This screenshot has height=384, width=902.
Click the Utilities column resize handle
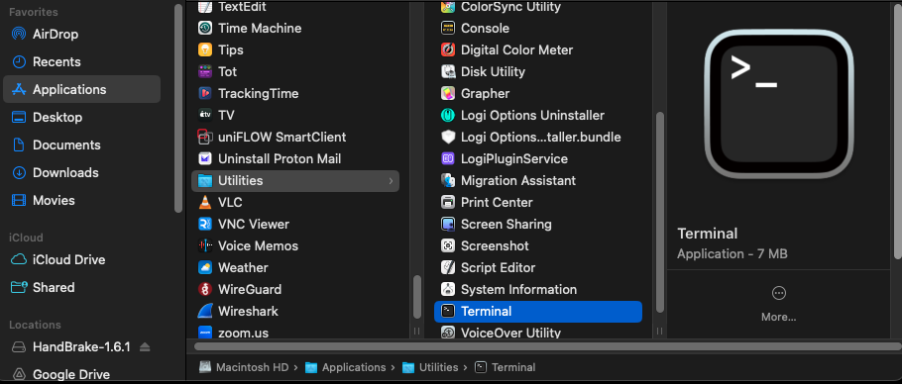(x=660, y=332)
